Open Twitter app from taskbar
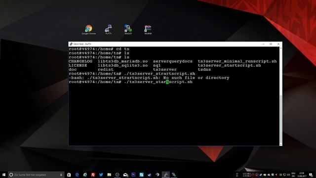316x178 pixels. pyautogui.click(x=101, y=175)
